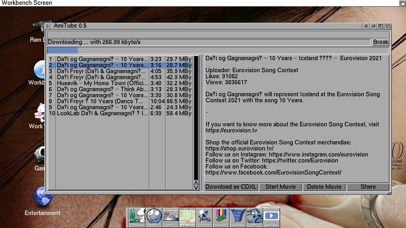Image resolution: width=406 pixels, height=228 pixels.
Task: Click the https://shop.eurovision.tv/ URL text
Action: (239, 149)
